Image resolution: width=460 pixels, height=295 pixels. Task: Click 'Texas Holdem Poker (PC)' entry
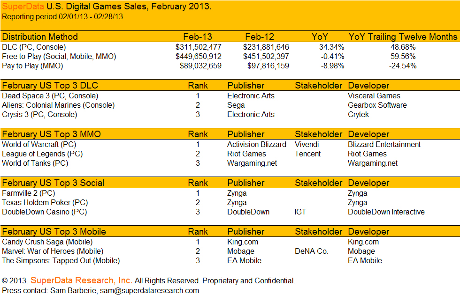click(45, 202)
